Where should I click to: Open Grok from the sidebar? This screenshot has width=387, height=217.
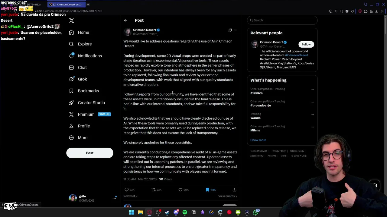tap(78, 79)
